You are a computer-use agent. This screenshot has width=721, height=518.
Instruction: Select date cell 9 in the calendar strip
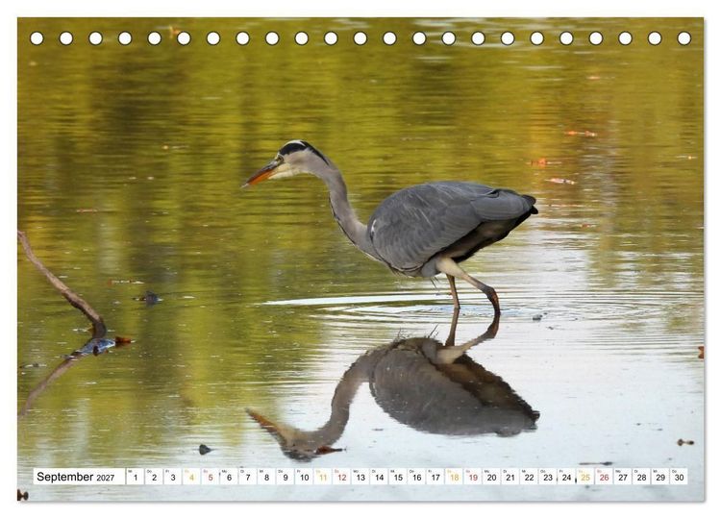tap(286, 477)
